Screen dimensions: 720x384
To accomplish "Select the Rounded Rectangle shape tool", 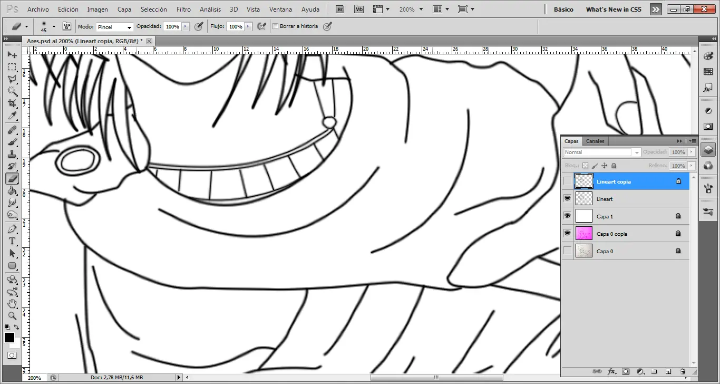I will tap(12, 265).
